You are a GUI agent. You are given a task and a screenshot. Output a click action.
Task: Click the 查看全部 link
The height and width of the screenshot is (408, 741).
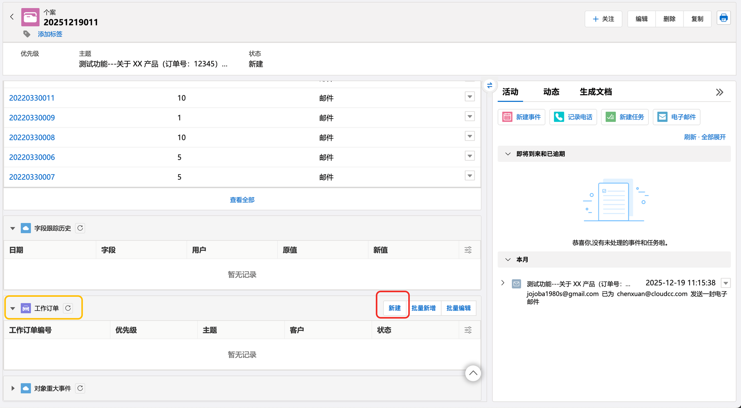(242, 200)
